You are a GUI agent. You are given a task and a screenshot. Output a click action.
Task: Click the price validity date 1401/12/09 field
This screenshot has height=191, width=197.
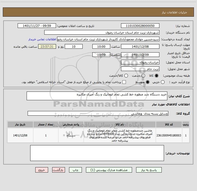[x=140, y=55]
